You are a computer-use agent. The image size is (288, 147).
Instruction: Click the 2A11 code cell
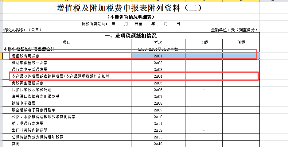(x=158, y=123)
